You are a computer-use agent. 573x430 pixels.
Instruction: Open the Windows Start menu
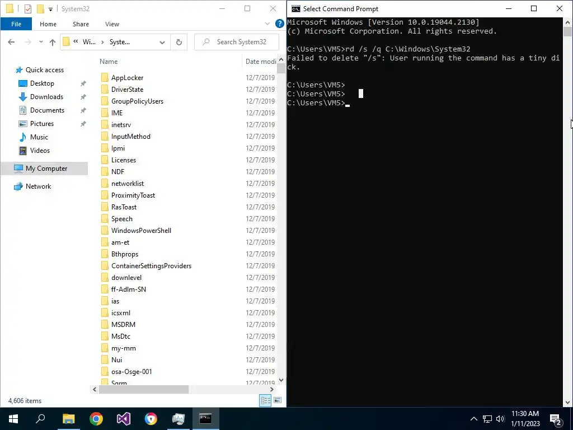click(13, 419)
